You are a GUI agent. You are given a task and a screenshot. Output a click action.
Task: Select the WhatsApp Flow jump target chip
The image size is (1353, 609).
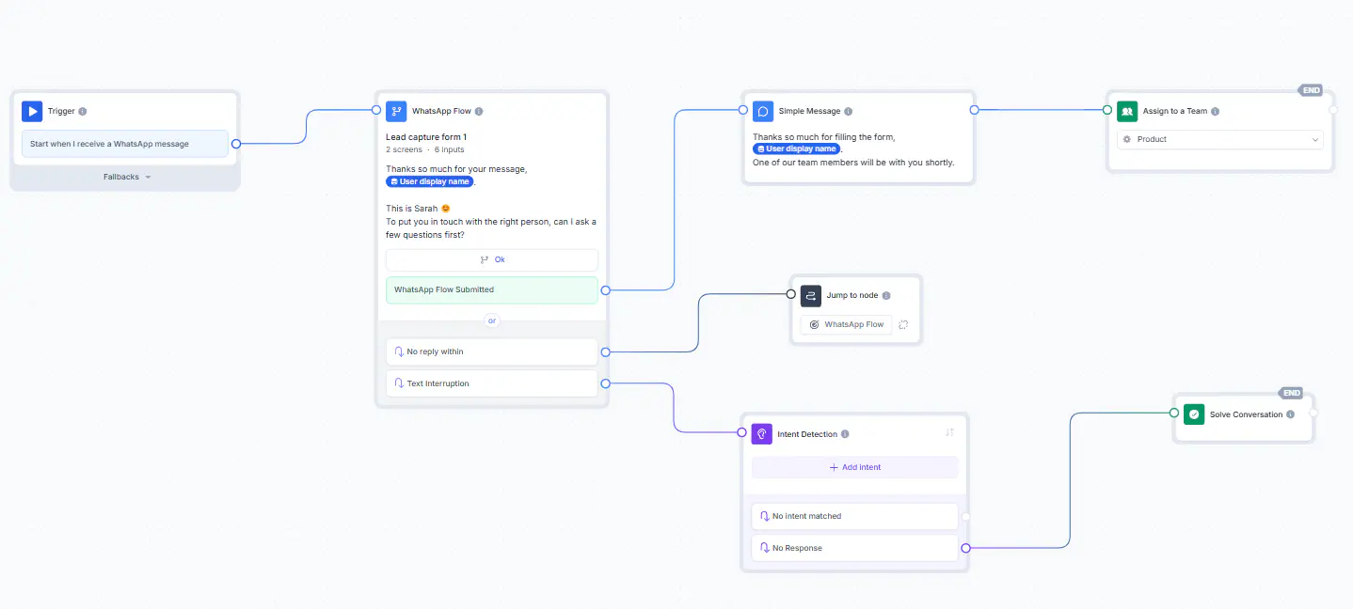pos(846,324)
